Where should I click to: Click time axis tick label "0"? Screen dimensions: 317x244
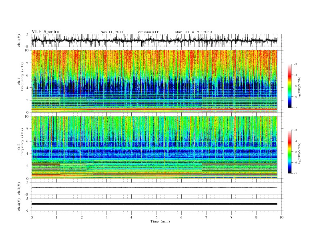tap(32, 217)
